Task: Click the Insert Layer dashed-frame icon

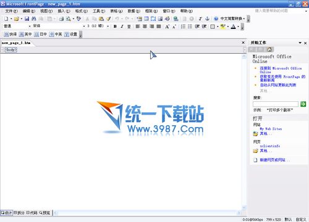Action: coord(153,18)
